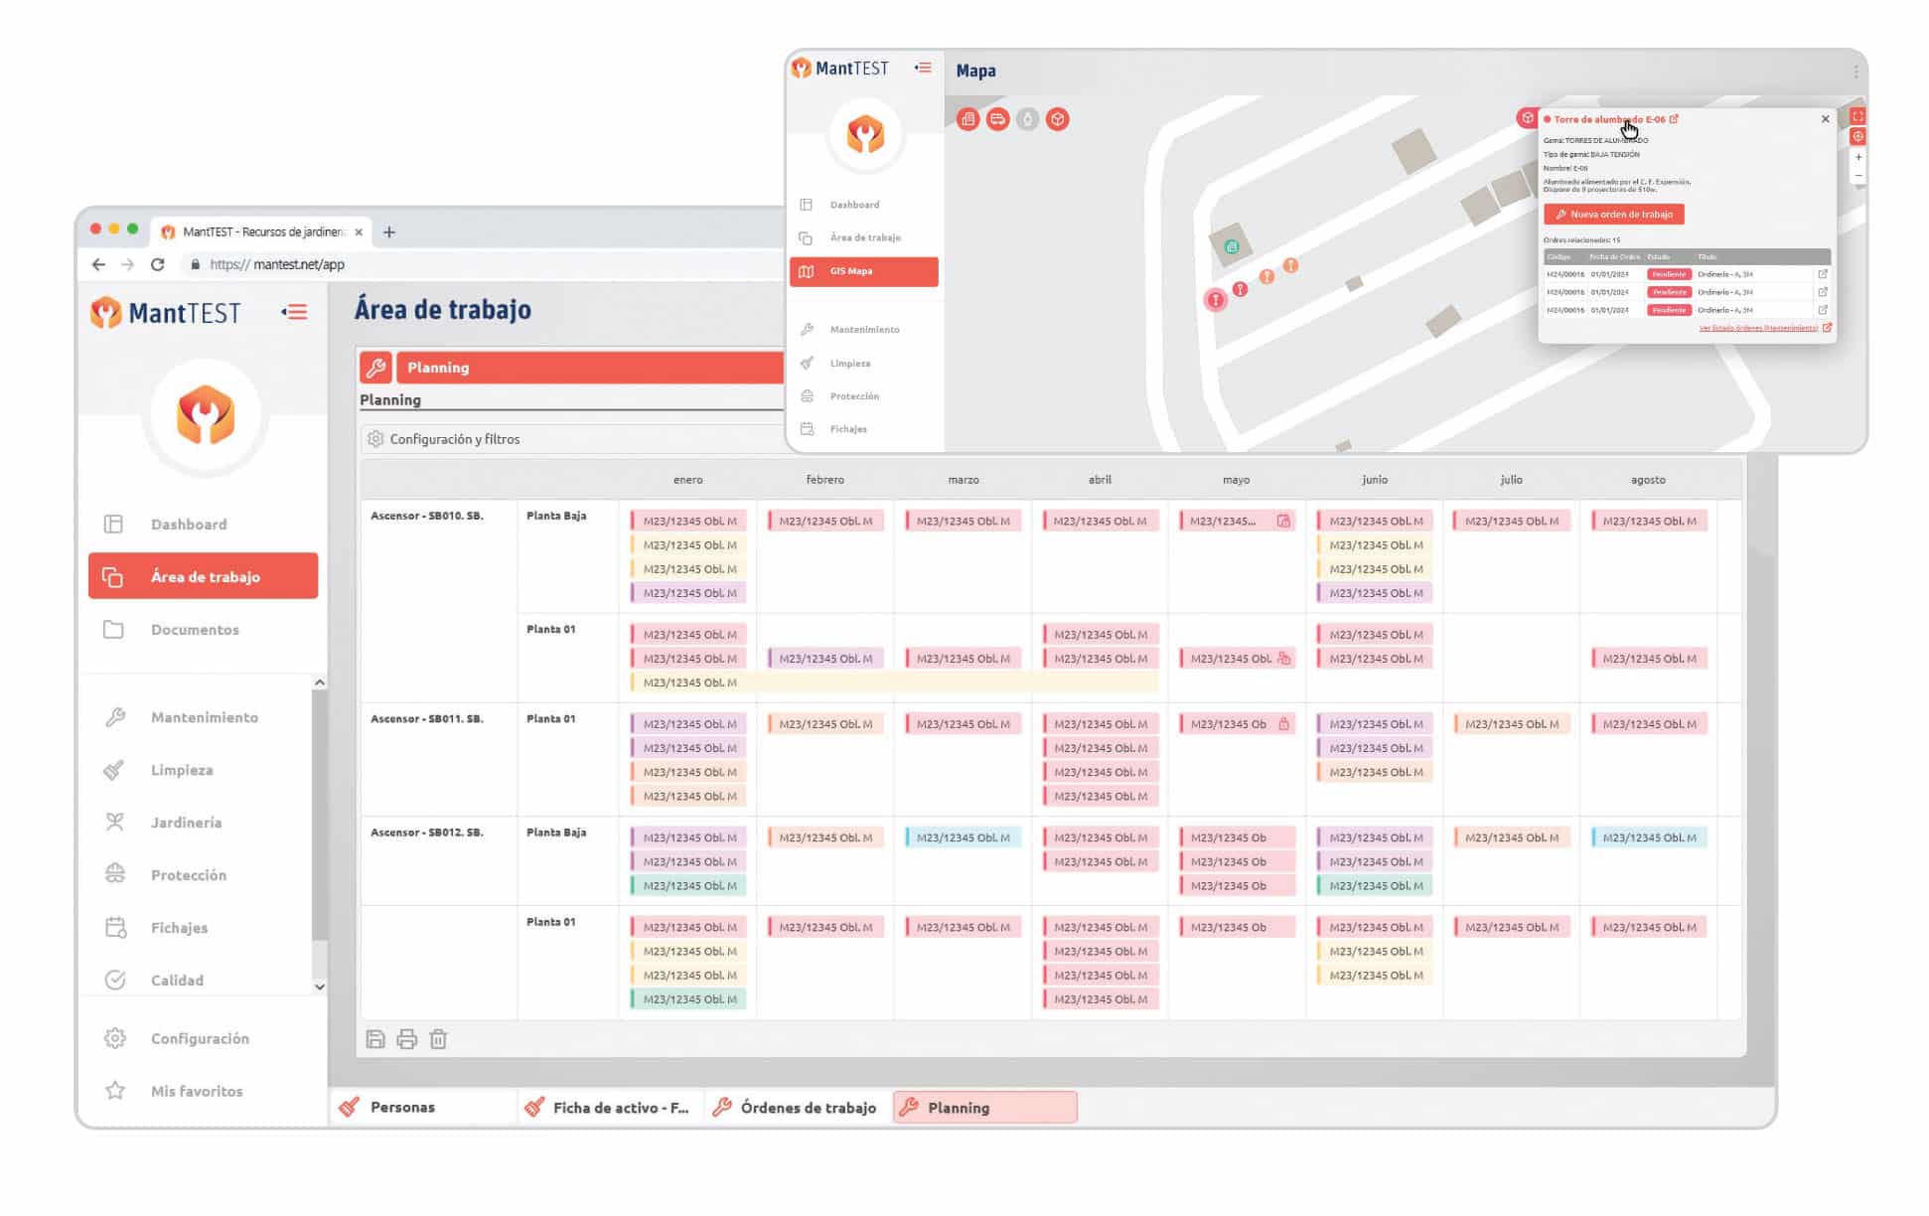Toggle the vehicles layer button on map
Screen dimensions: 1929x1216
pos(997,119)
